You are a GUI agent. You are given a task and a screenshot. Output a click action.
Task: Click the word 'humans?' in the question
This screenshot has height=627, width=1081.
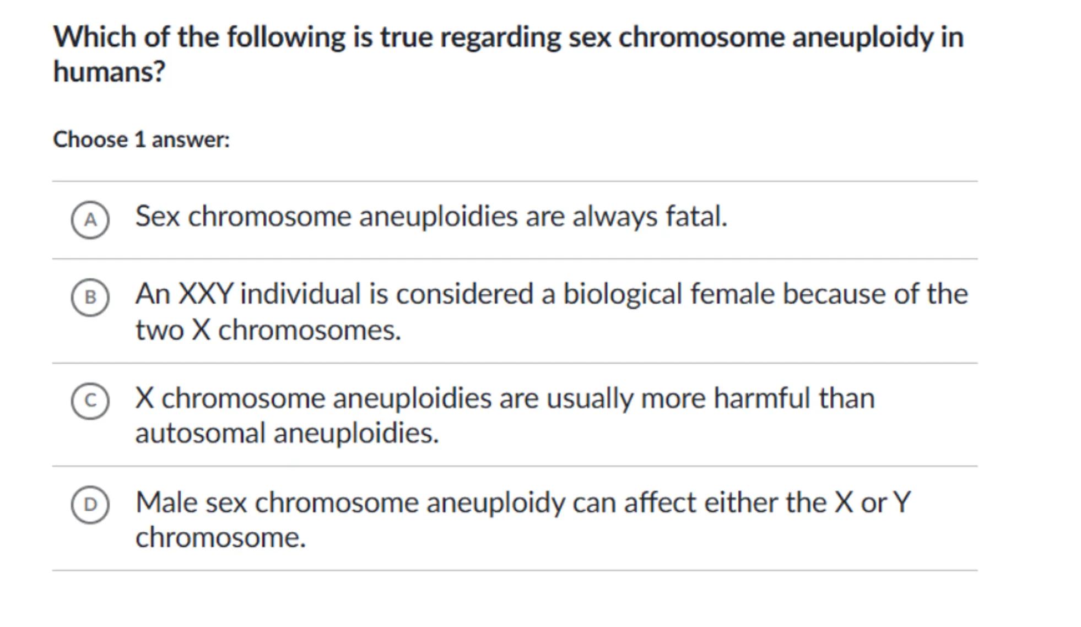pos(109,72)
